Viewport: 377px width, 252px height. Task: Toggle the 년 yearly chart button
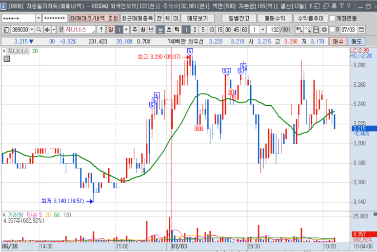(x=151, y=30)
